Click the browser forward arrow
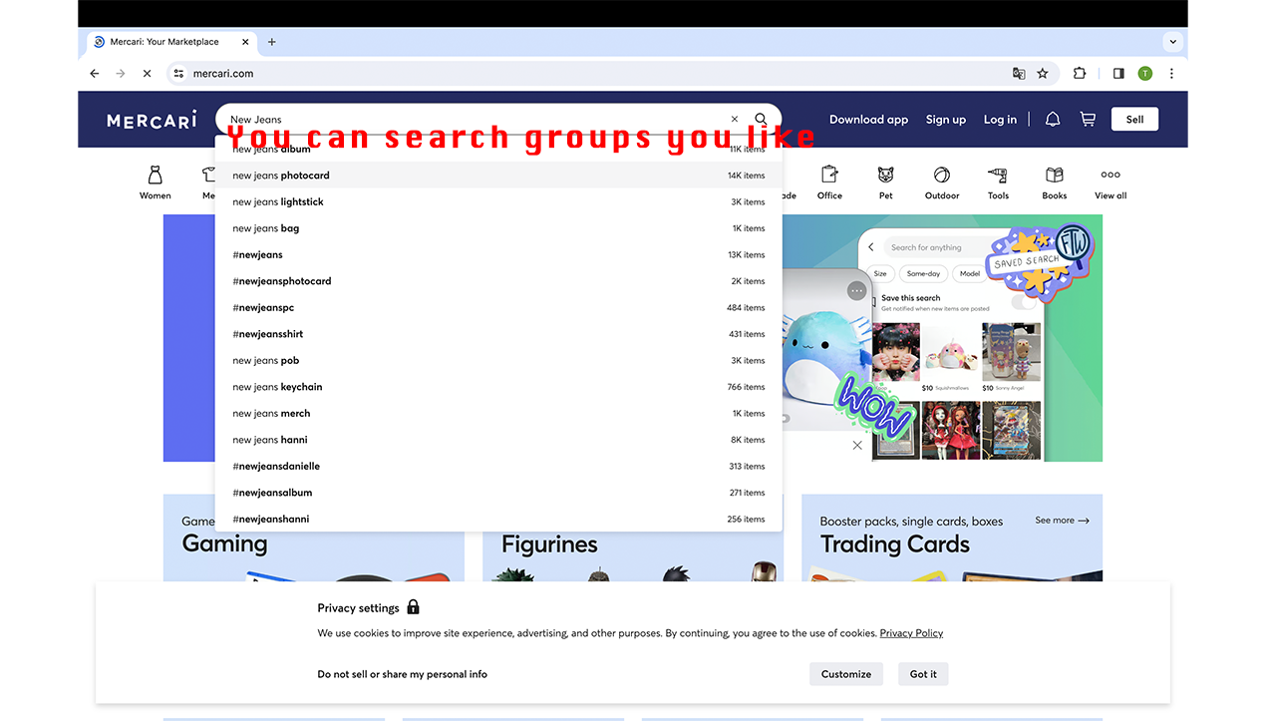The height and width of the screenshot is (721, 1266). click(x=121, y=73)
